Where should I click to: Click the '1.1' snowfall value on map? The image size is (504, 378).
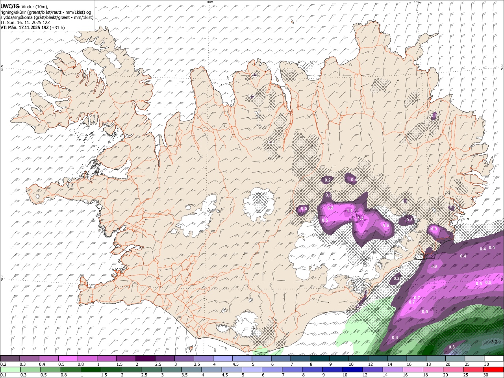coord(350,211)
